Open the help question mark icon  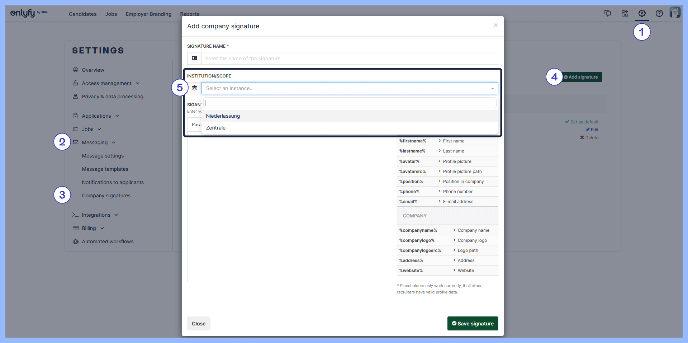pos(659,13)
